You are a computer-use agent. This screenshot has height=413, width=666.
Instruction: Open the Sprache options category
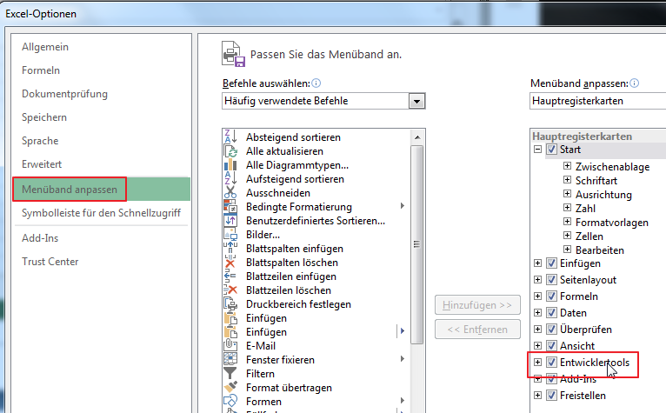[40, 141]
